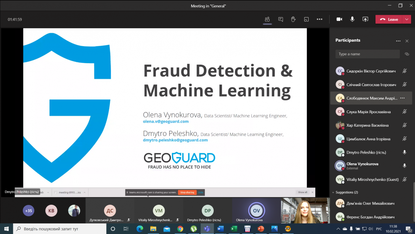Close the Participants panel
Screen dimensions: 415x234
(407, 41)
